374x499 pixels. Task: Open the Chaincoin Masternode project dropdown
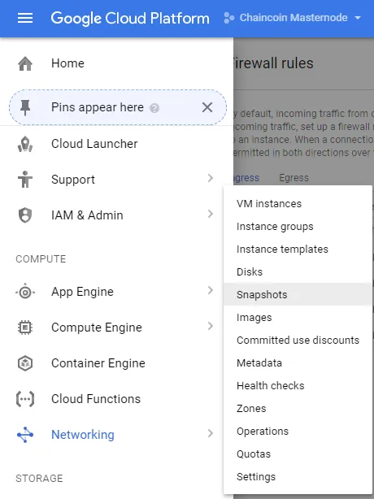point(293,18)
